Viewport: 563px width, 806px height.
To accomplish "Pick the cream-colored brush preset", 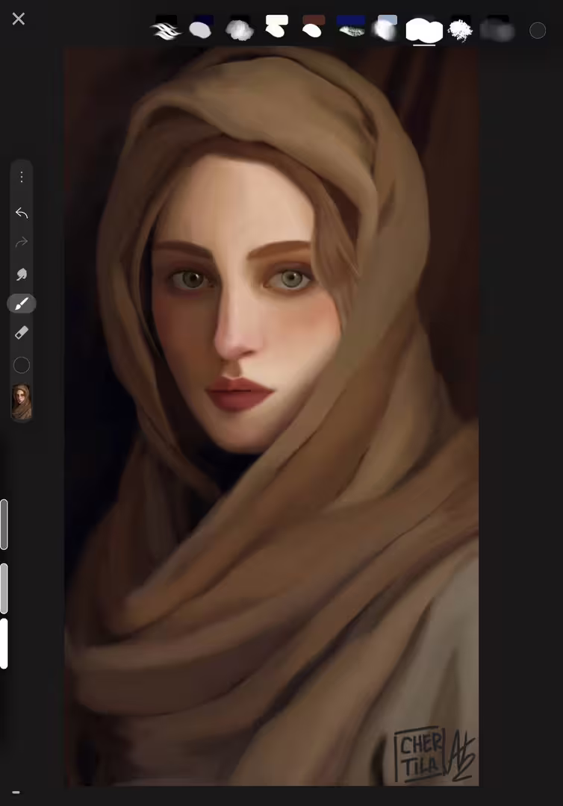I will (276, 27).
